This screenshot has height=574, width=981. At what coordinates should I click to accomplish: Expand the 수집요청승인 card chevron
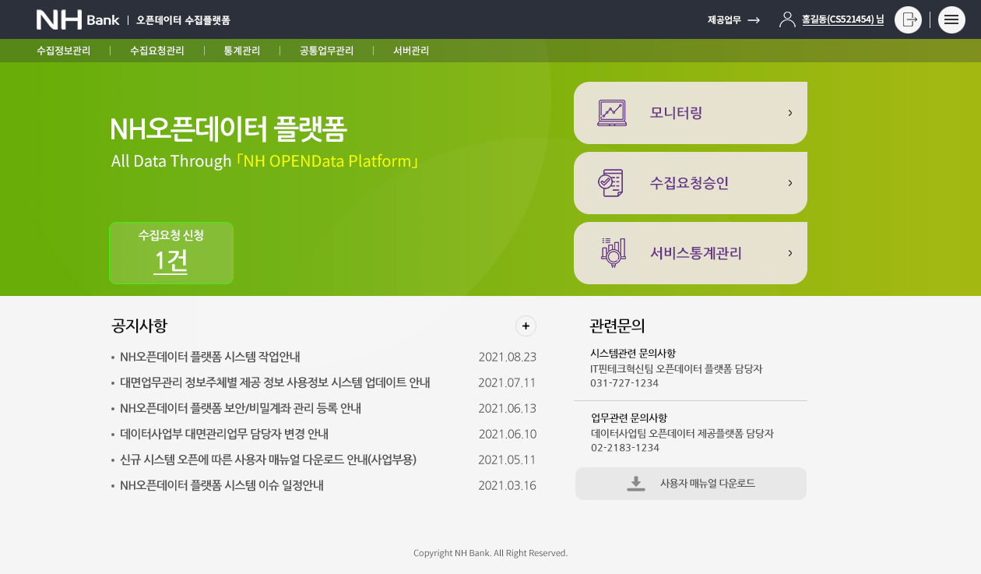click(790, 183)
